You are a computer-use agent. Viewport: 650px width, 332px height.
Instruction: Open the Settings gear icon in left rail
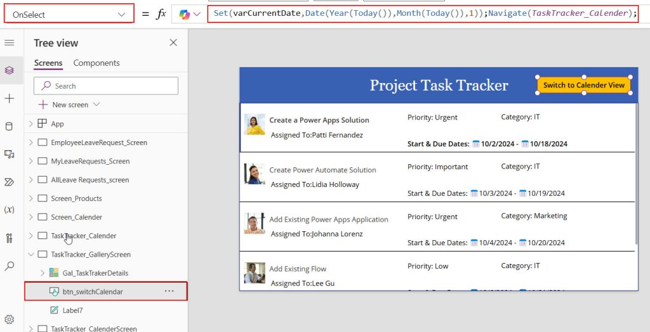click(x=9, y=319)
